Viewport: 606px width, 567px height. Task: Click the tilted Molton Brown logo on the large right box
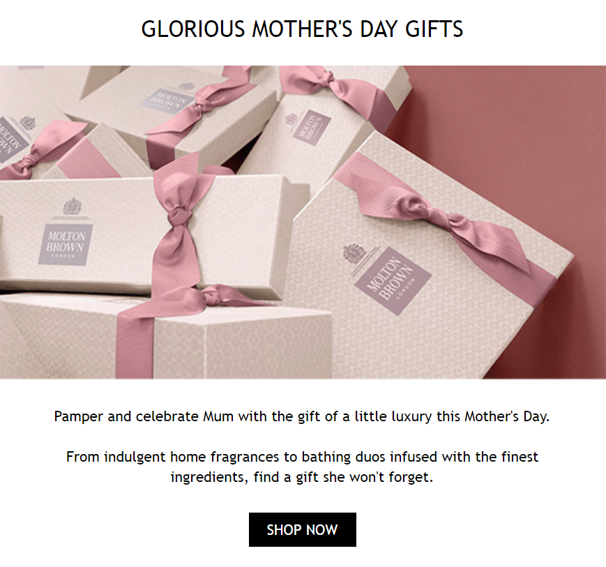392,280
